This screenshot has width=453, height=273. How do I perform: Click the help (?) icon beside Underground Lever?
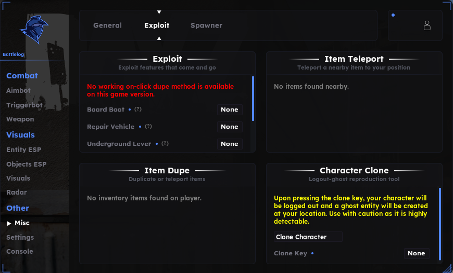click(x=165, y=143)
